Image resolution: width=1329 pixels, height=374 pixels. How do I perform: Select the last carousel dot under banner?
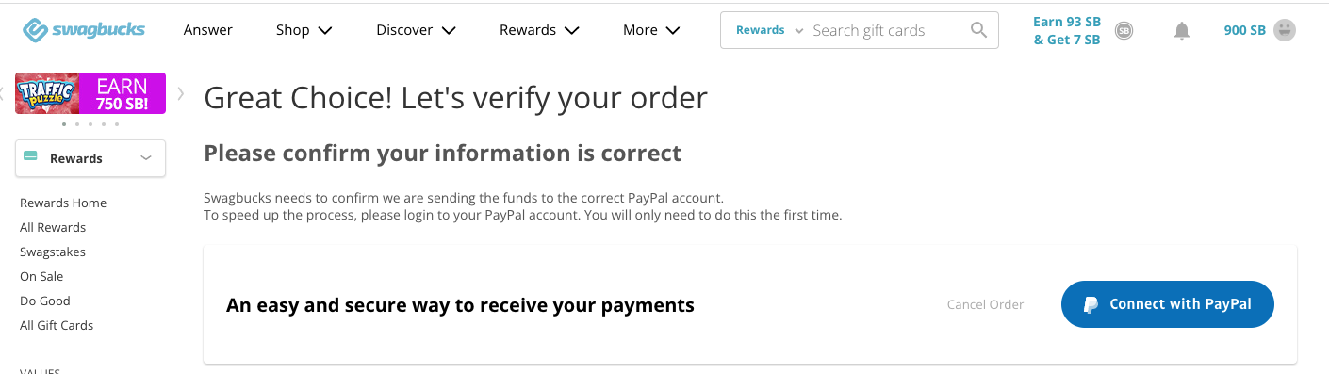pos(117,124)
